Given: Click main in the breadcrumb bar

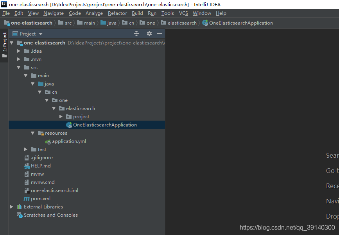Looking at the screenshot, I should (90, 23).
